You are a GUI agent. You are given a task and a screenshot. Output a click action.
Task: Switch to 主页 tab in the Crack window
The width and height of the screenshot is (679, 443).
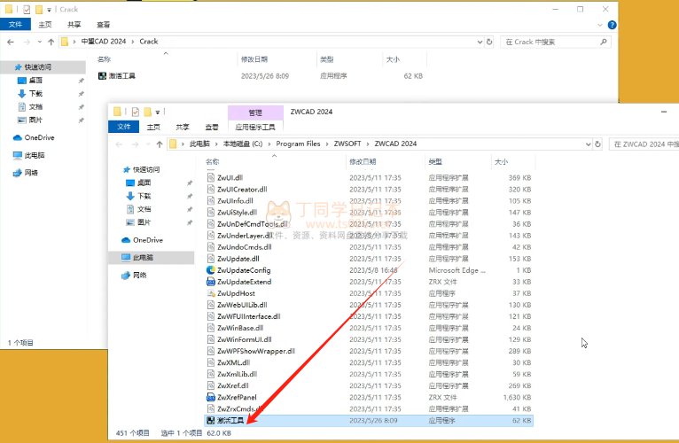(45, 24)
